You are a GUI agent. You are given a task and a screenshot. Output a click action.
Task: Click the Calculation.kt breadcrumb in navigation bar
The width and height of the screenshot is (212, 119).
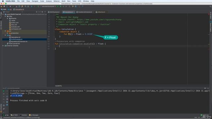click(x=19, y=10)
